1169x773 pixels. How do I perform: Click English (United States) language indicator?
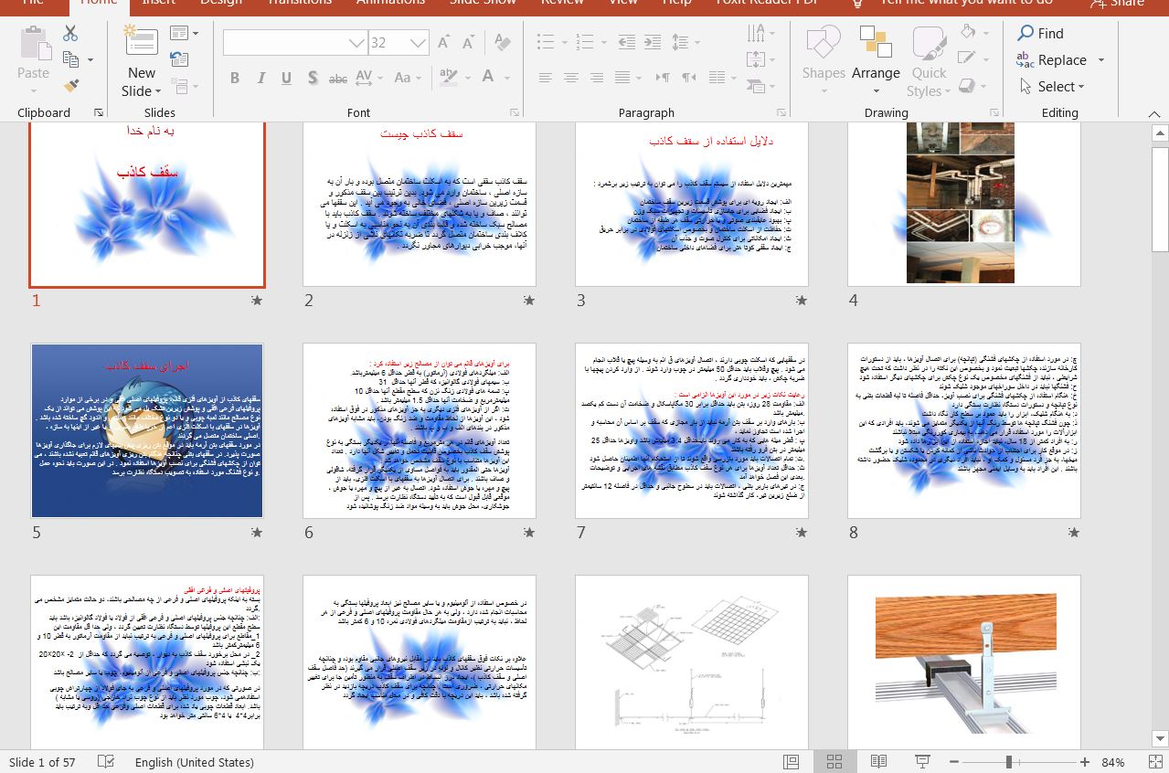pyautogui.click(x=194, y=762)
